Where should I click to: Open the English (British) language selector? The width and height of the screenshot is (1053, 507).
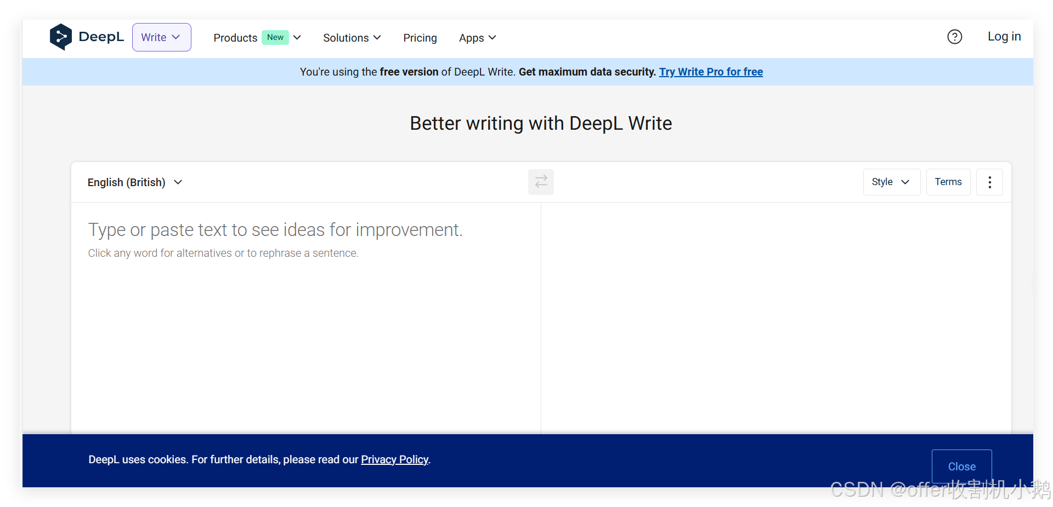135,182
